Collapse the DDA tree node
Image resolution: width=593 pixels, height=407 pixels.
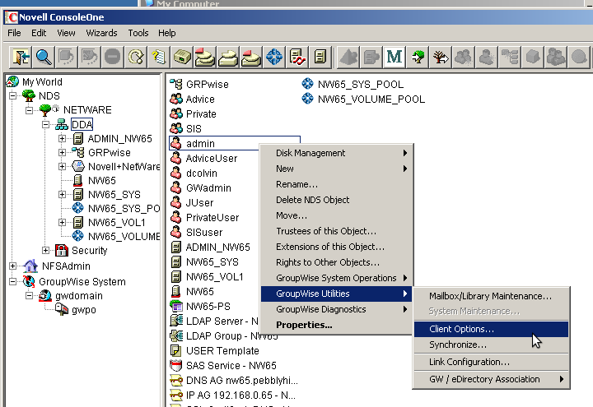pyautogui.click(x=46, y=125)
